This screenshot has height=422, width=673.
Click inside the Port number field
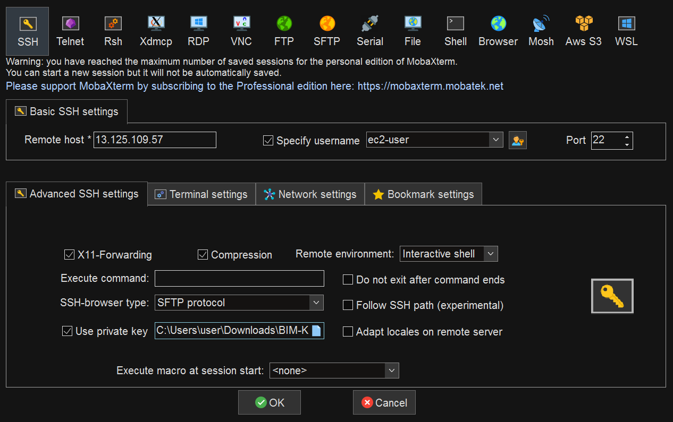pos(607,140)
